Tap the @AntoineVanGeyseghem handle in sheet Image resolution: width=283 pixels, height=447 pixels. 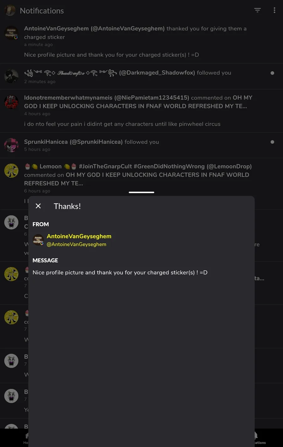click(x=76, y=244)
